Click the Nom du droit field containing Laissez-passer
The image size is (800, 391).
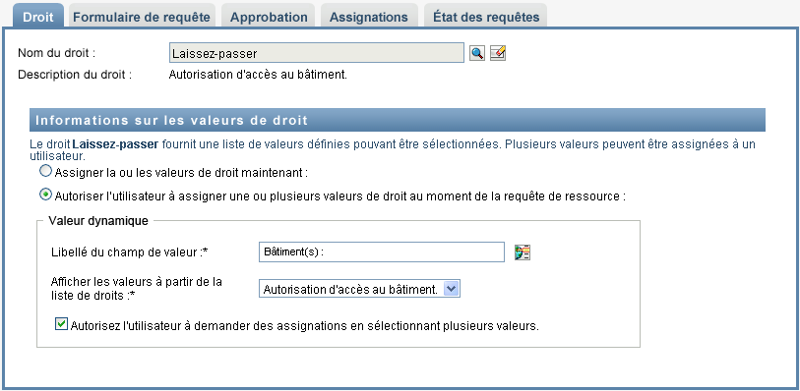coord(316,53)
